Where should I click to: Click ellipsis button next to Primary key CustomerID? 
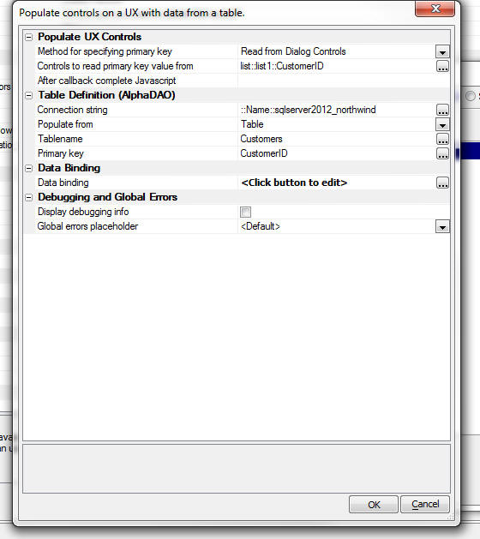442,153
